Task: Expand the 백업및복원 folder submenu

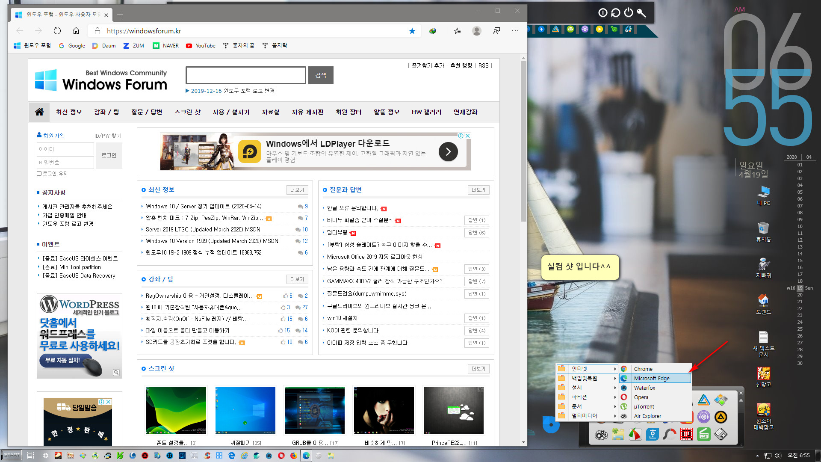Action: coord(587,378)
